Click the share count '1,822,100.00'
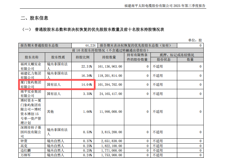 (x=112, y=146)
